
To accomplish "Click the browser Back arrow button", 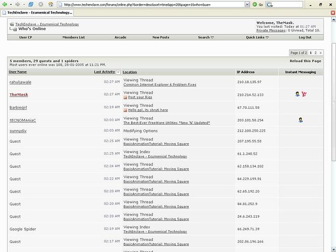I will [x=4, y=4].
